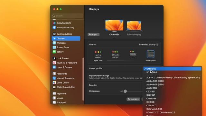
Task: Click the Displays sun icon in sidebar
Action: [54, 38]
